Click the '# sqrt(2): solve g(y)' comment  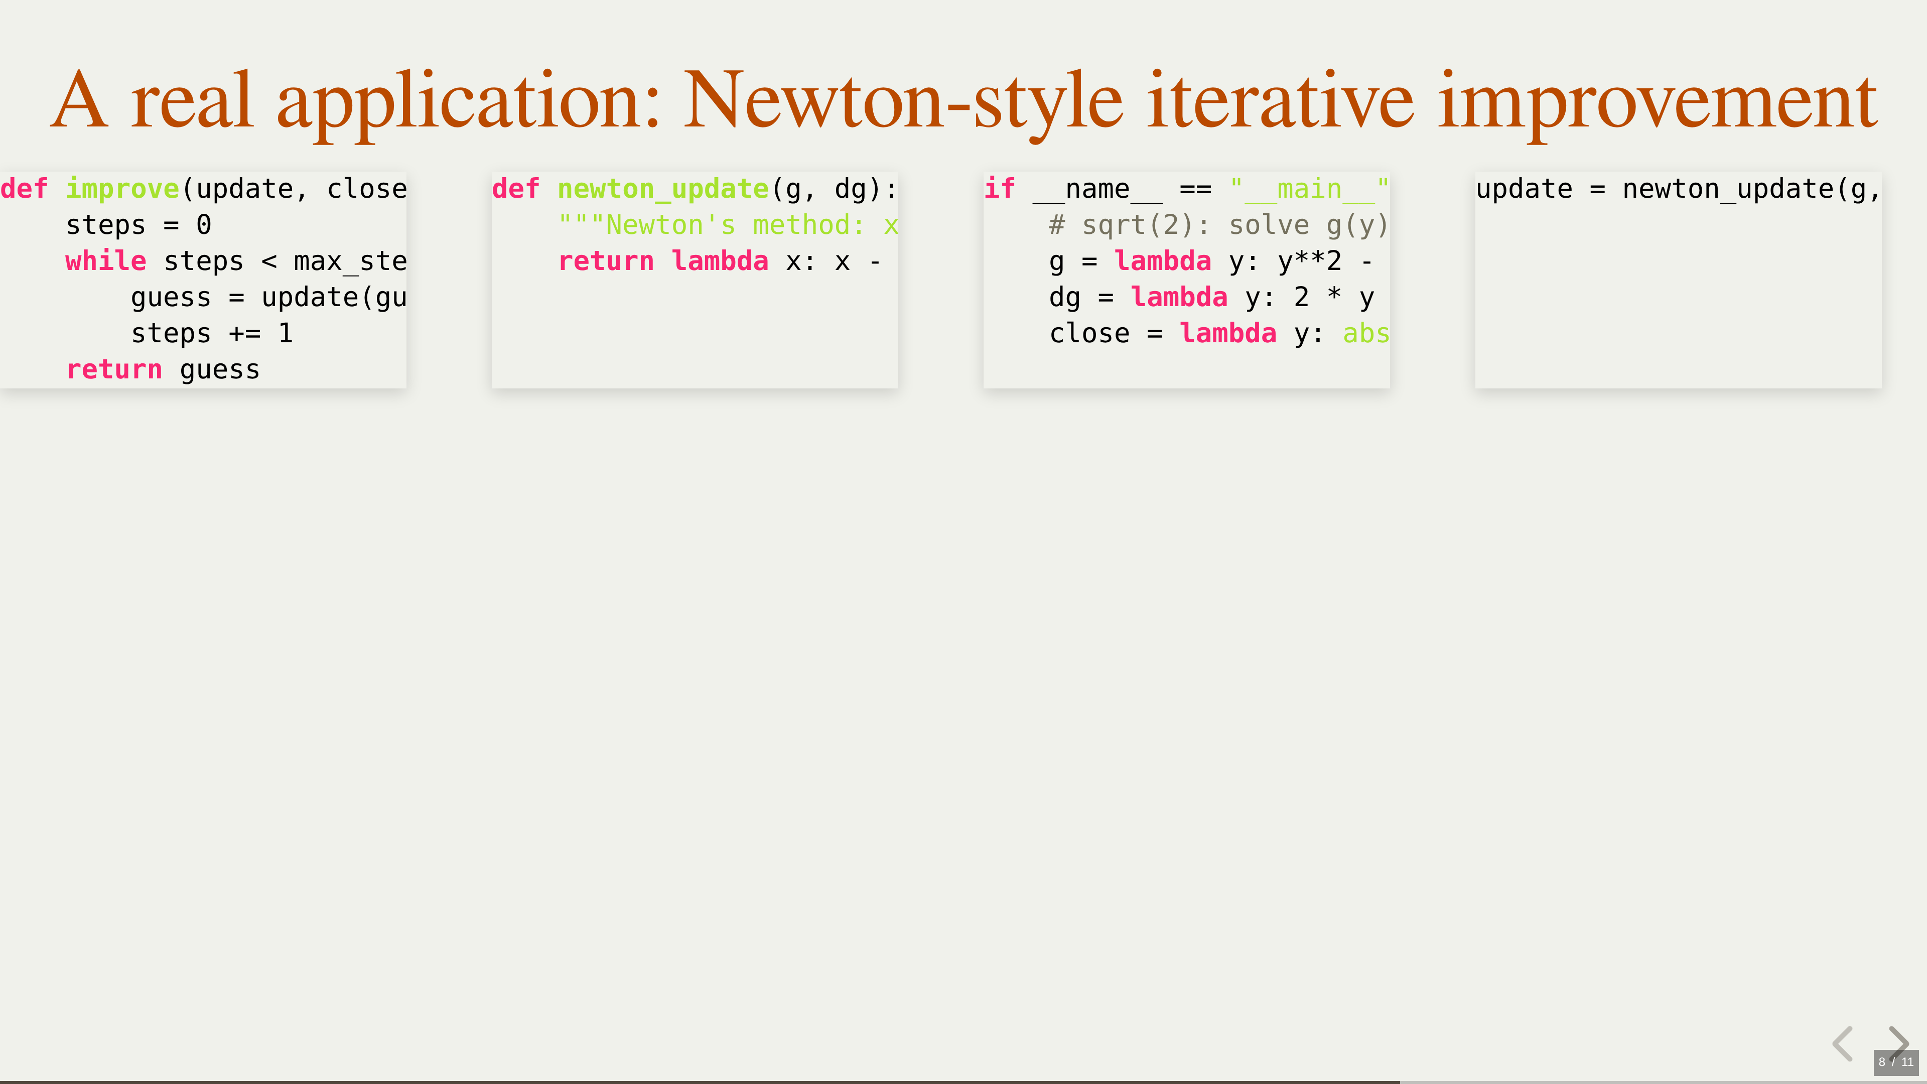click(1218, 225)
